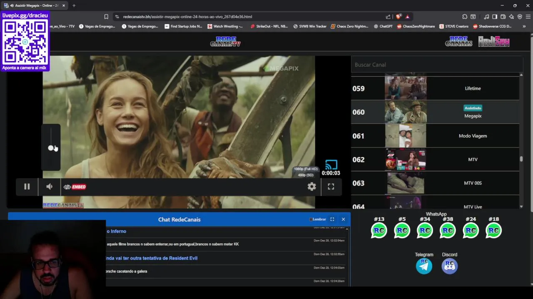This screenshot has height=299, width=533.
Task: Toggle the Lembrar checkbox in chat
Action: coord(311,220)
